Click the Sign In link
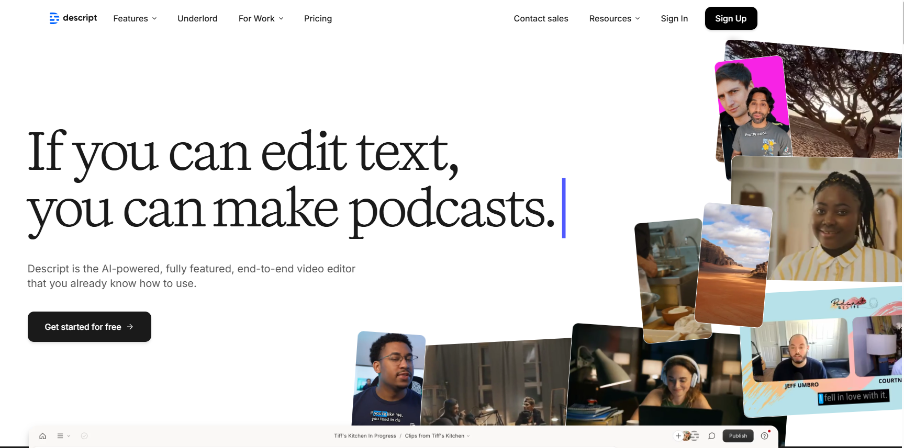 [674, 19]
